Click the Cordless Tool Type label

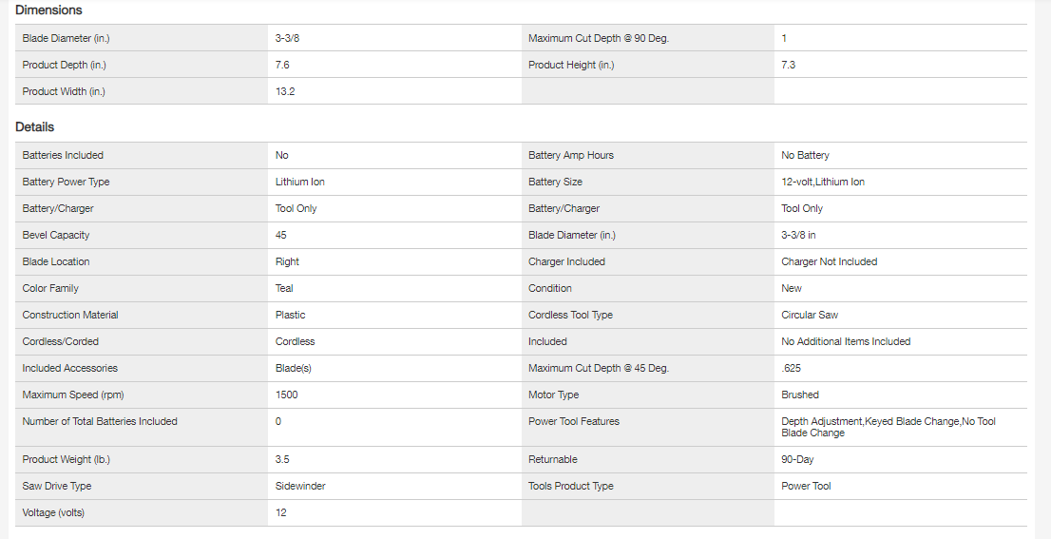[x=570, y=315]
